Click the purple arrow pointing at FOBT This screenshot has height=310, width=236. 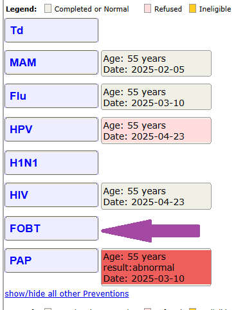pos(150,231)
